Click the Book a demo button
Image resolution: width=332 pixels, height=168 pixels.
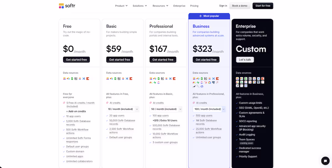tap(240, 6)
